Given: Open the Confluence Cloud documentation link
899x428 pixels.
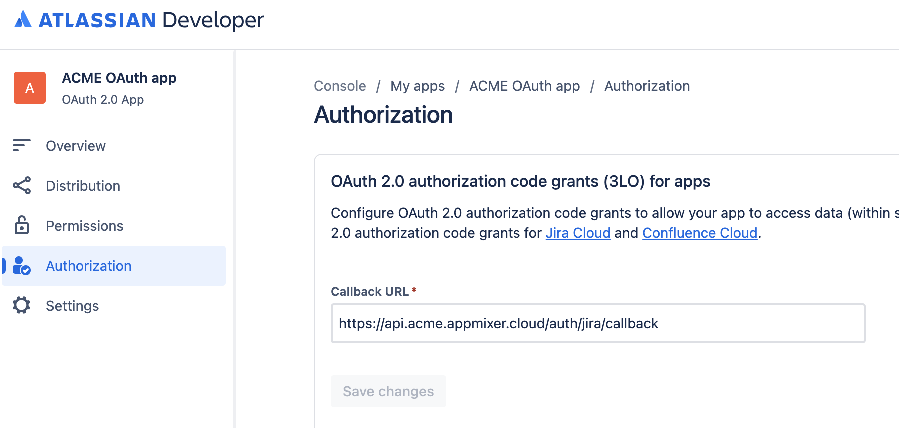Looking at the screenshot, I should [700, 233].
